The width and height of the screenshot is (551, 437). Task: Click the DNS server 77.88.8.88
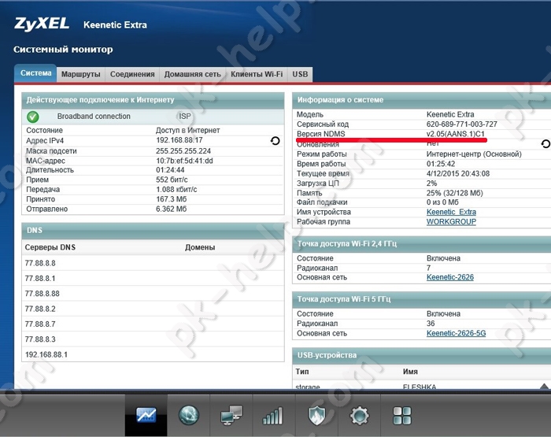[x=43, y=293]
